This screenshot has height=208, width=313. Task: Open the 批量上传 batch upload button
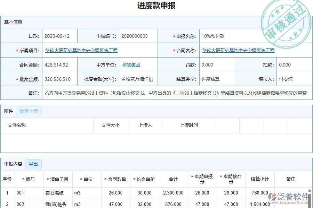(29, 111)
